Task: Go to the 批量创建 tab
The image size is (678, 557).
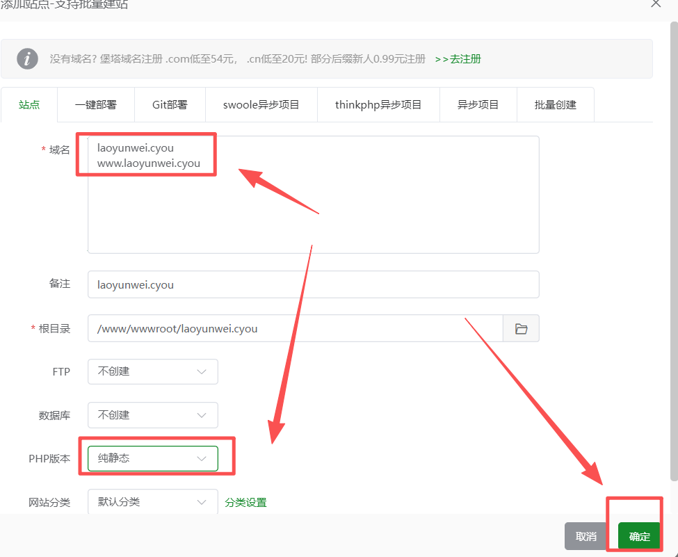Action: [555, 105]
